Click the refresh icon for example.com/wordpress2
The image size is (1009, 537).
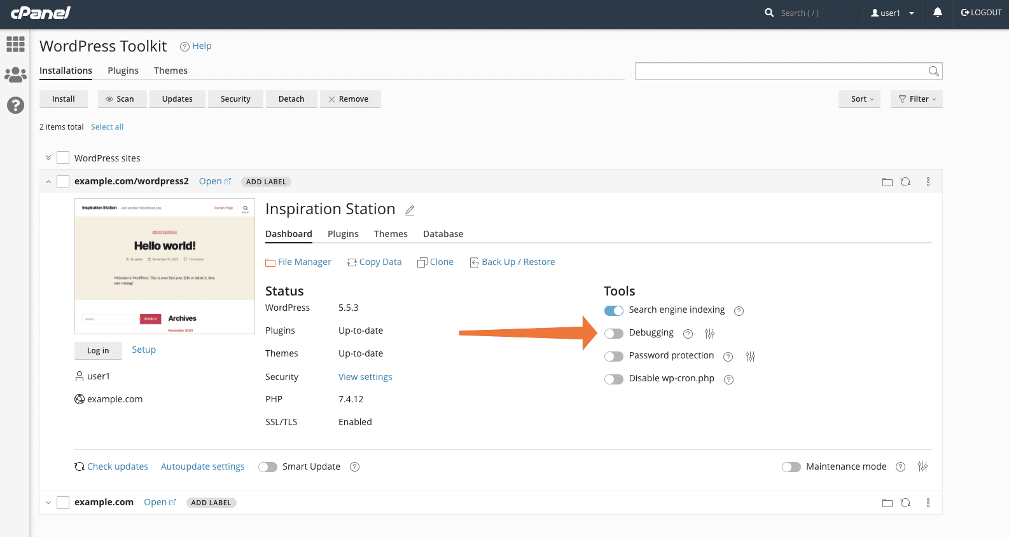click(x=905, y=182)
